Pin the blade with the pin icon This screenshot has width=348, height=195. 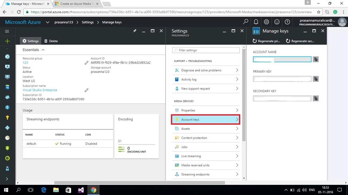coord(135,31)
